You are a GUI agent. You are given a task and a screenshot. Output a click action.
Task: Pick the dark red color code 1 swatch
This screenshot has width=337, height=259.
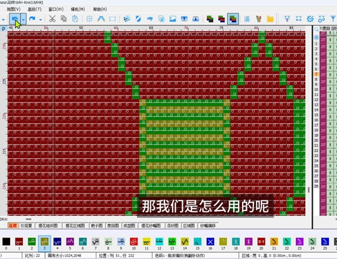[19, 242]
